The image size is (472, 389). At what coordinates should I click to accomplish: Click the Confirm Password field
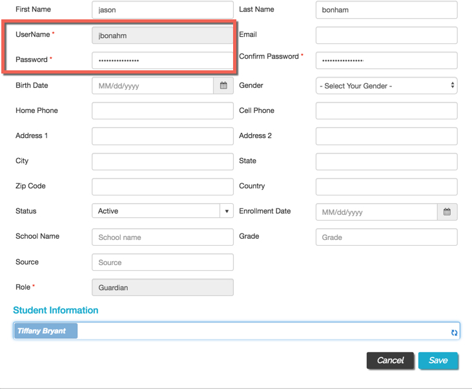(x=387, y=61)
